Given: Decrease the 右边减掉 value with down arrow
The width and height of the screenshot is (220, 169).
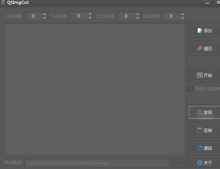Looking at the screenshot, I should (x=183, y=18).
